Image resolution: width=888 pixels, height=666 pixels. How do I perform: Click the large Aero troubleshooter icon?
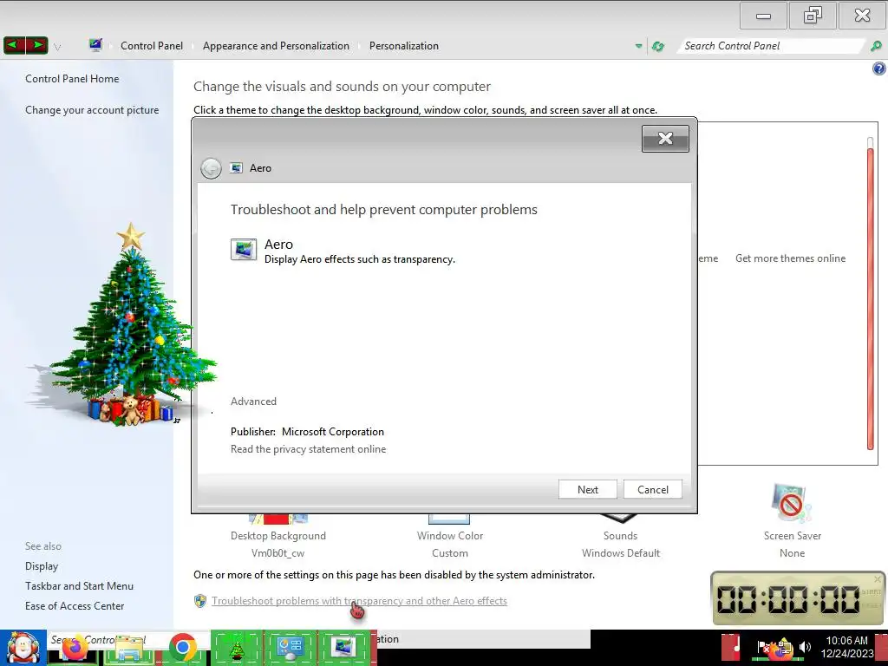[244, 250]
